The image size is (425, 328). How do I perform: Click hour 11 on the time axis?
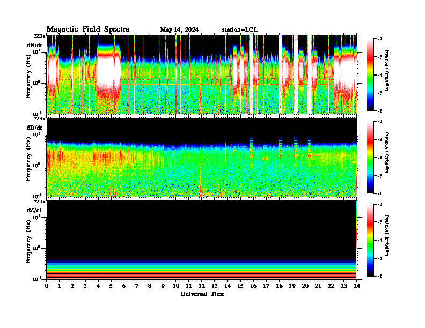[x=189, y=286]
